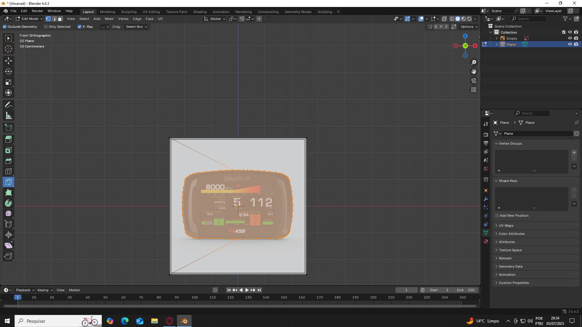This screenshot has height=327, width=582.
Task: Expand the UV Maps panel
Action: click(506, 226)
